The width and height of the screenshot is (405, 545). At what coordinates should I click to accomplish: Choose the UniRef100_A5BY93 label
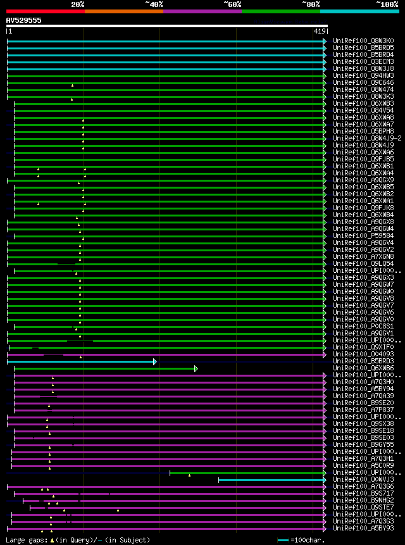point(363,528)
